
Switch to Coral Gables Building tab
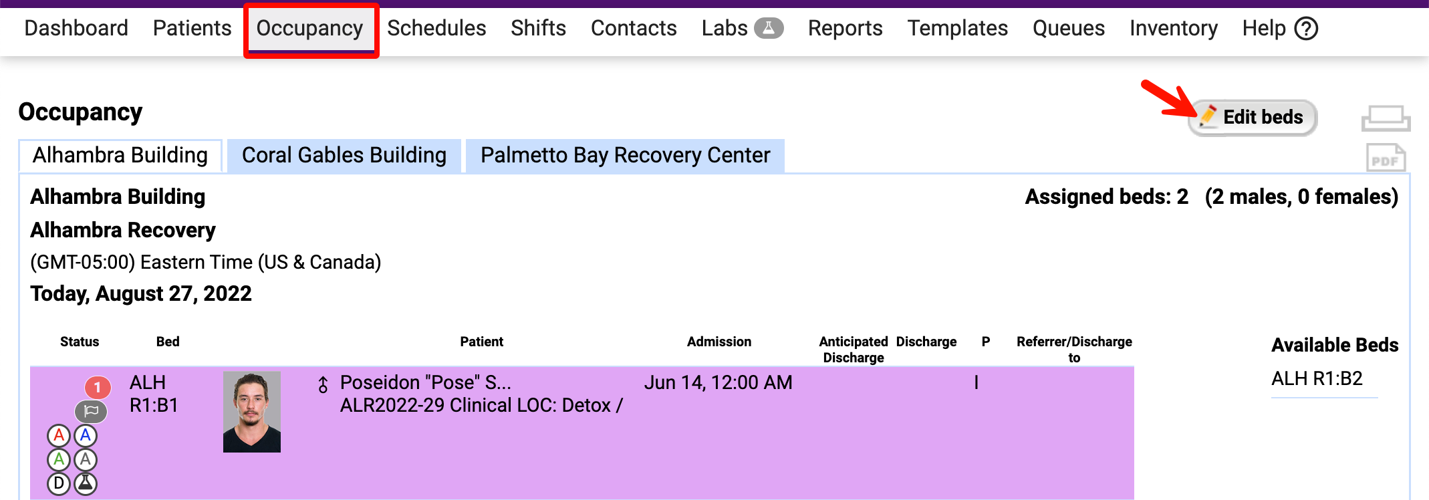(344, 155)
